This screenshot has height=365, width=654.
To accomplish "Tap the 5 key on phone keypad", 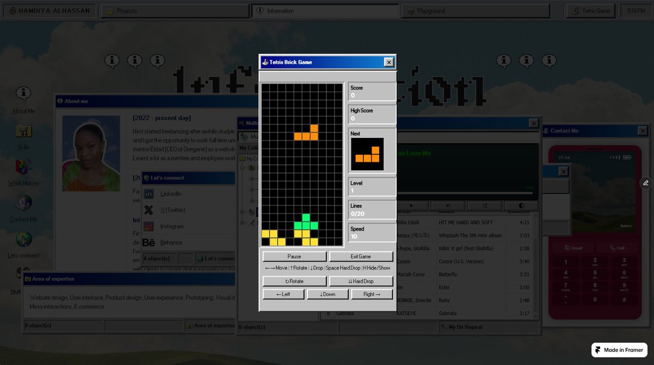I will (595, 274).
